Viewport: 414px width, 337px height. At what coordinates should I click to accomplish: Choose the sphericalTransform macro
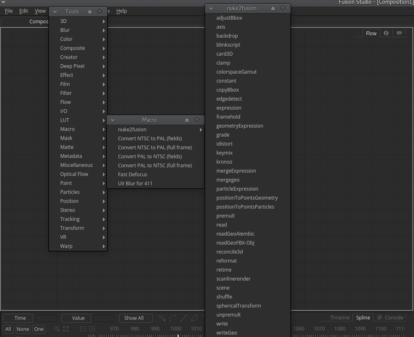(248, 306)
